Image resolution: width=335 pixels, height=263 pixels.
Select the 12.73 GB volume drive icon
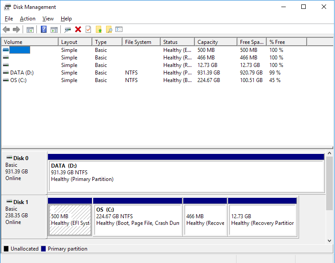click(6, 65)
